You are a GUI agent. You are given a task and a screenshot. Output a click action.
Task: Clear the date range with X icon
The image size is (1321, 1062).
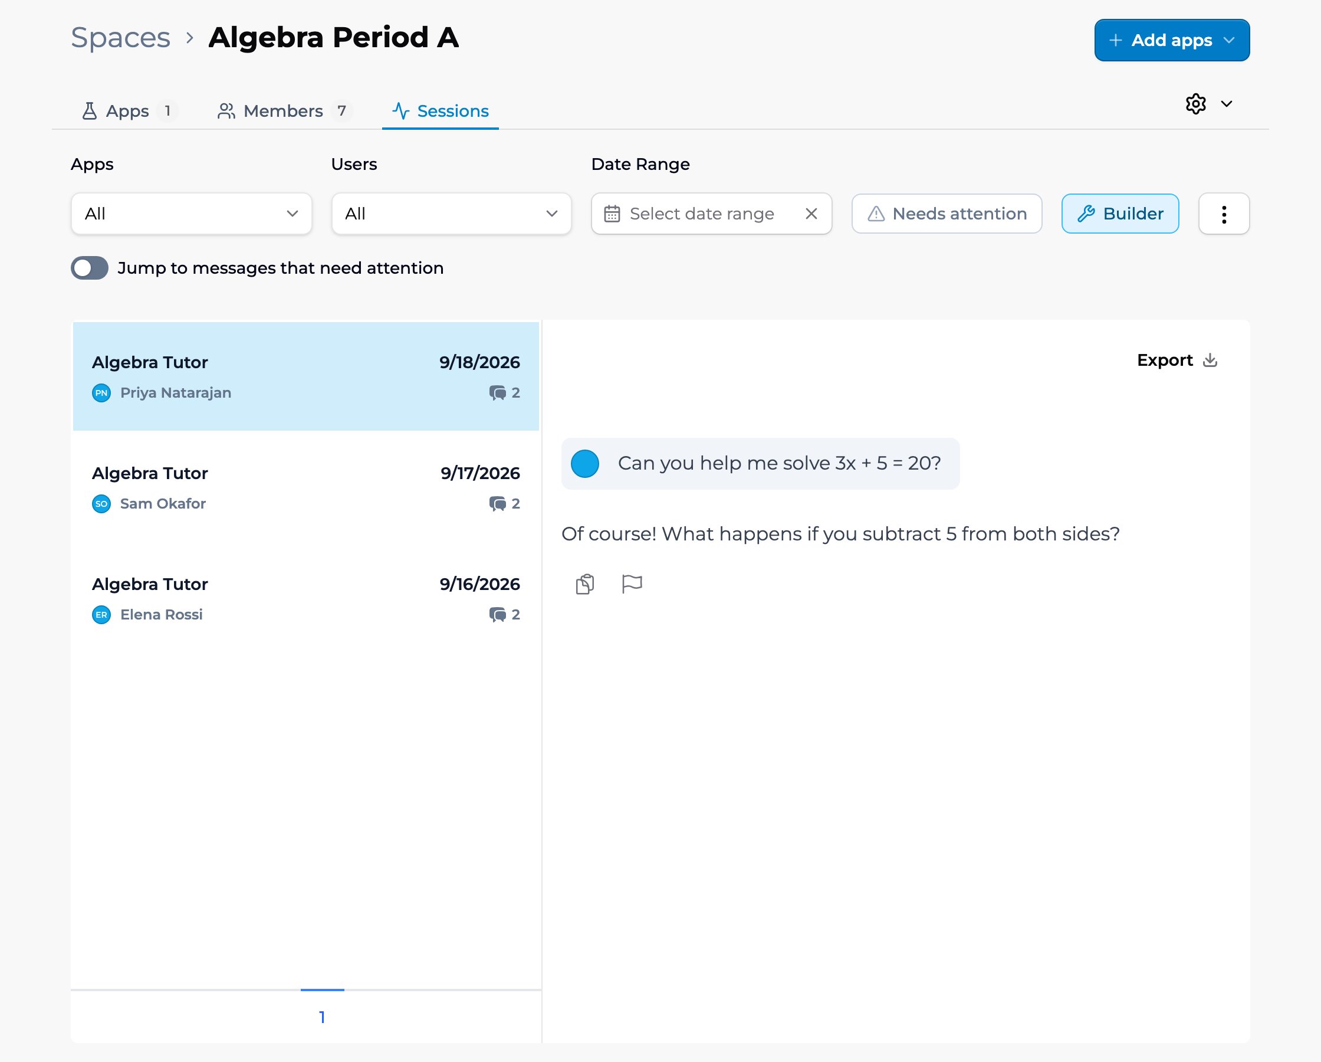[811, 214]
